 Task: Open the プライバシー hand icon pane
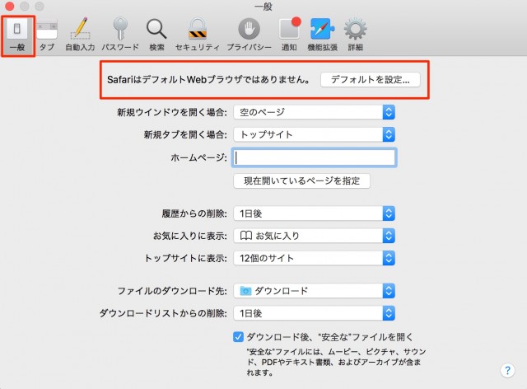[x=249, y=35]
